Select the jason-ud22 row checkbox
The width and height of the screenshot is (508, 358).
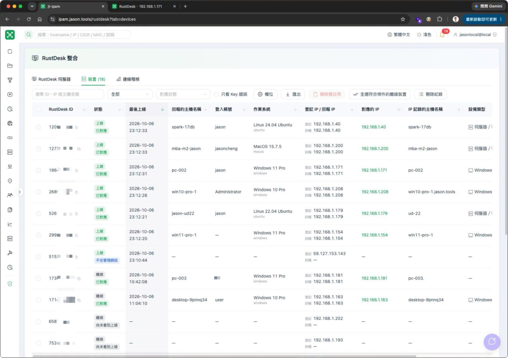coord(39,213)
